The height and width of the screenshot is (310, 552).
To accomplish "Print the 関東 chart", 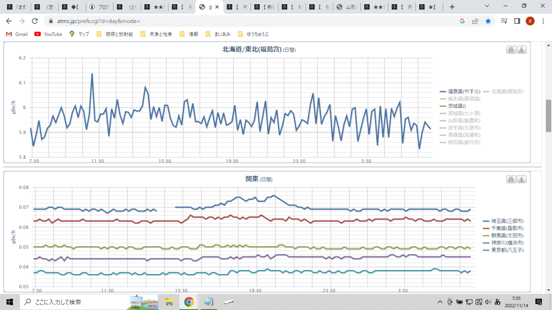I will [x=511, y=179].
